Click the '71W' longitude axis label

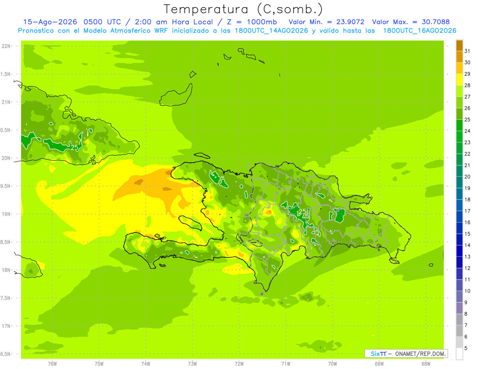286,364
